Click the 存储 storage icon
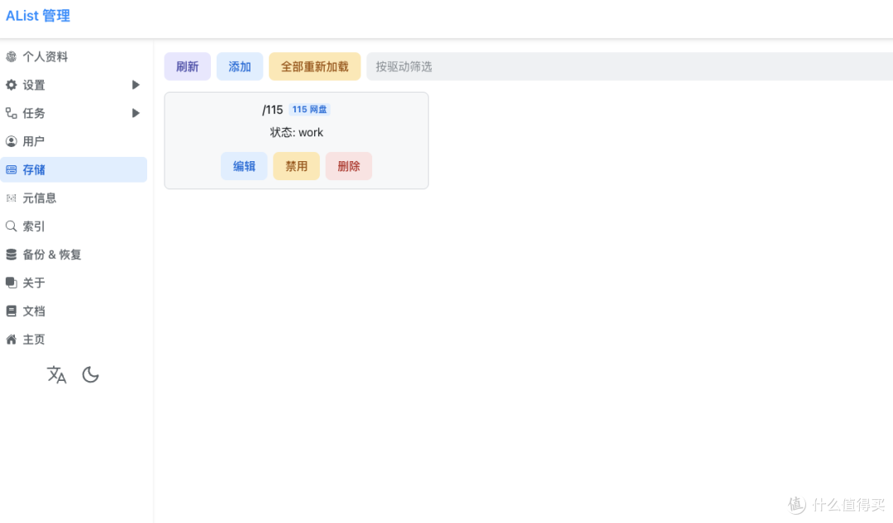Screen dimensions: 893x523 tap(11, 169)
